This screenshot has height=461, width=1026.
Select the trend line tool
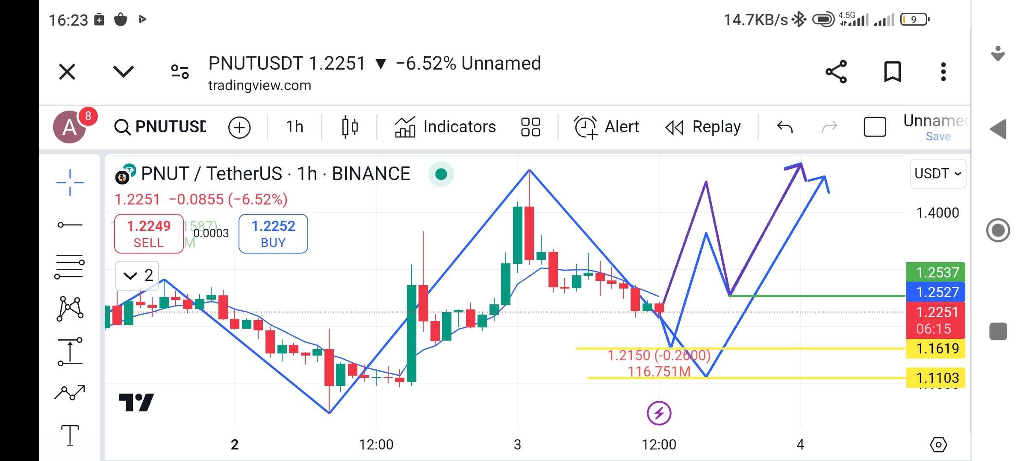tap(70, 225)
